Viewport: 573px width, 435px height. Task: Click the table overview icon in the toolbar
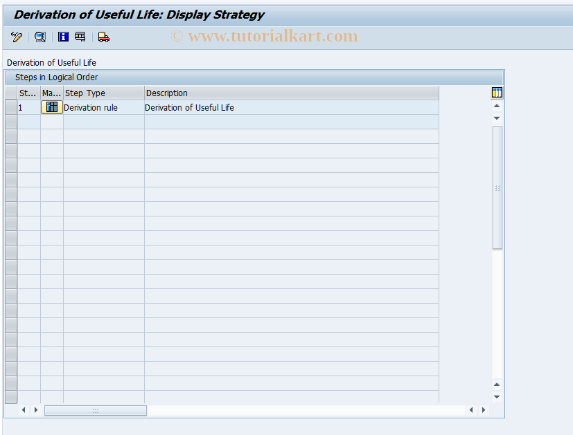point(80,37)
